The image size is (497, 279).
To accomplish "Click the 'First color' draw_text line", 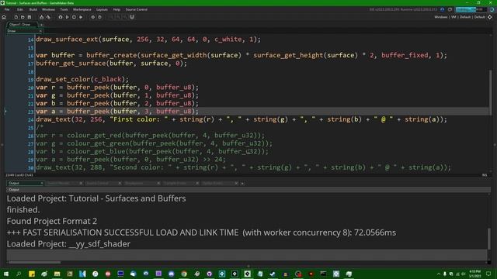I will click(242, 119).
